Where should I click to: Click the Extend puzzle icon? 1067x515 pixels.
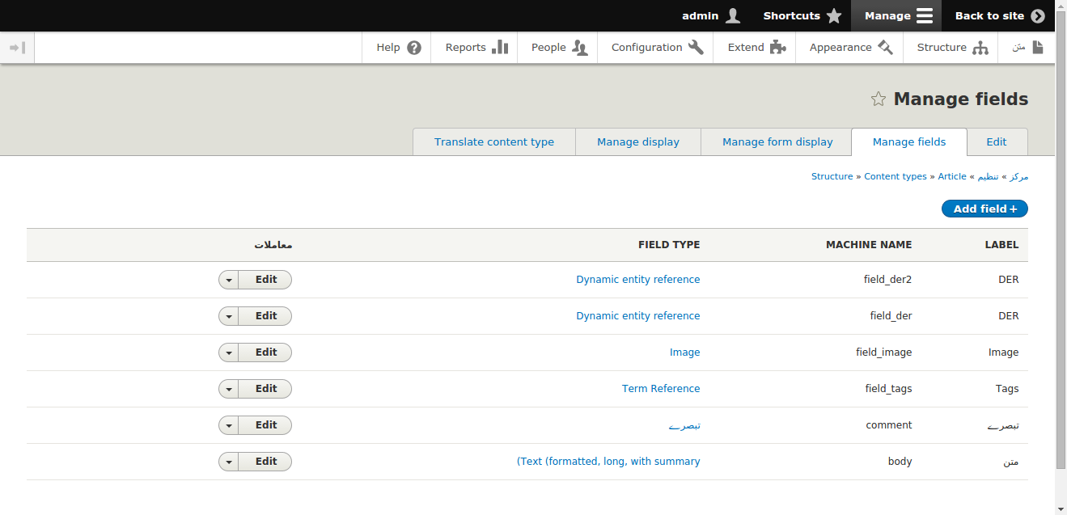coord(779,47)
